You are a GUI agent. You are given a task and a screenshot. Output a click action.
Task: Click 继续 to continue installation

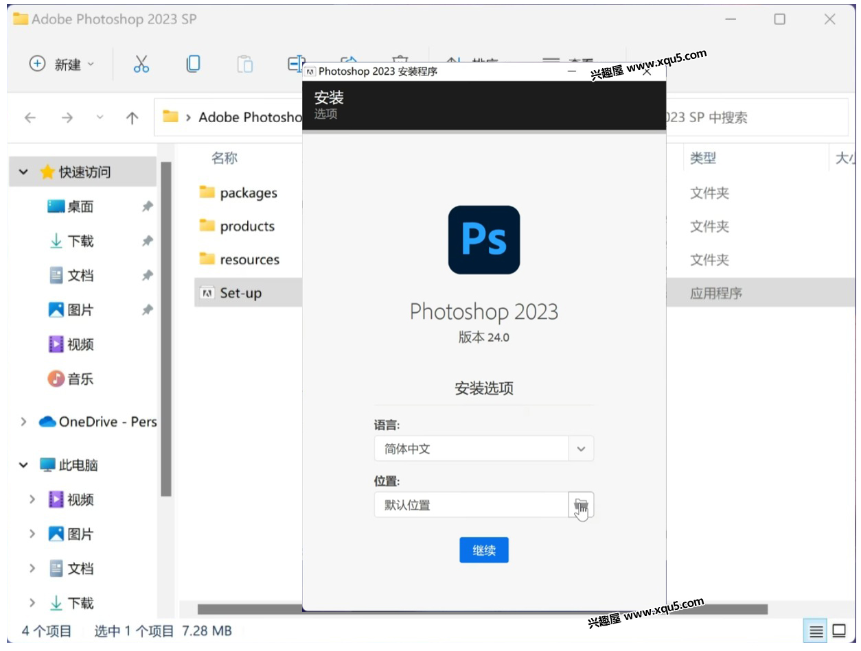pyautogui.click(x=484, y=550)
